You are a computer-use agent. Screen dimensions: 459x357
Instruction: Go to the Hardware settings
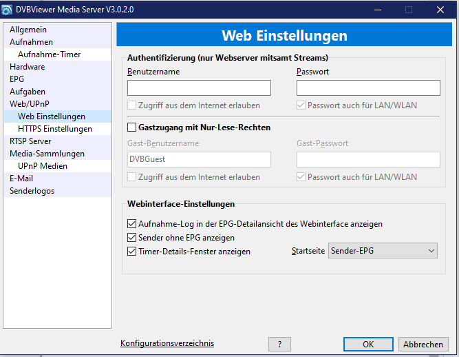pos(58,67)
